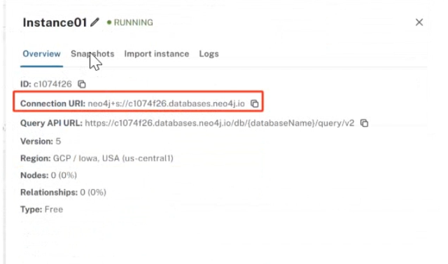
Task: Switch to the Snapshots tab
Action: (92, 54)
